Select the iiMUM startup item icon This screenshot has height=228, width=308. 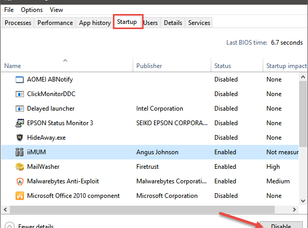click(19, 152)
